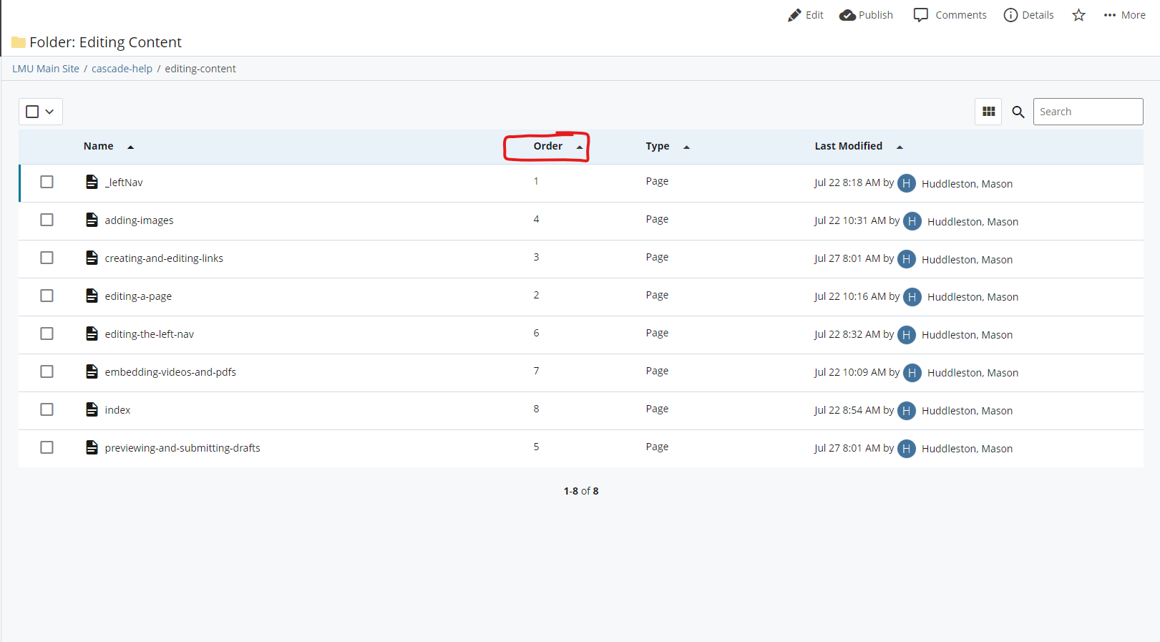Open the _leftNav page
This screenshot has width=1160, height=642.
coord(124,183)
